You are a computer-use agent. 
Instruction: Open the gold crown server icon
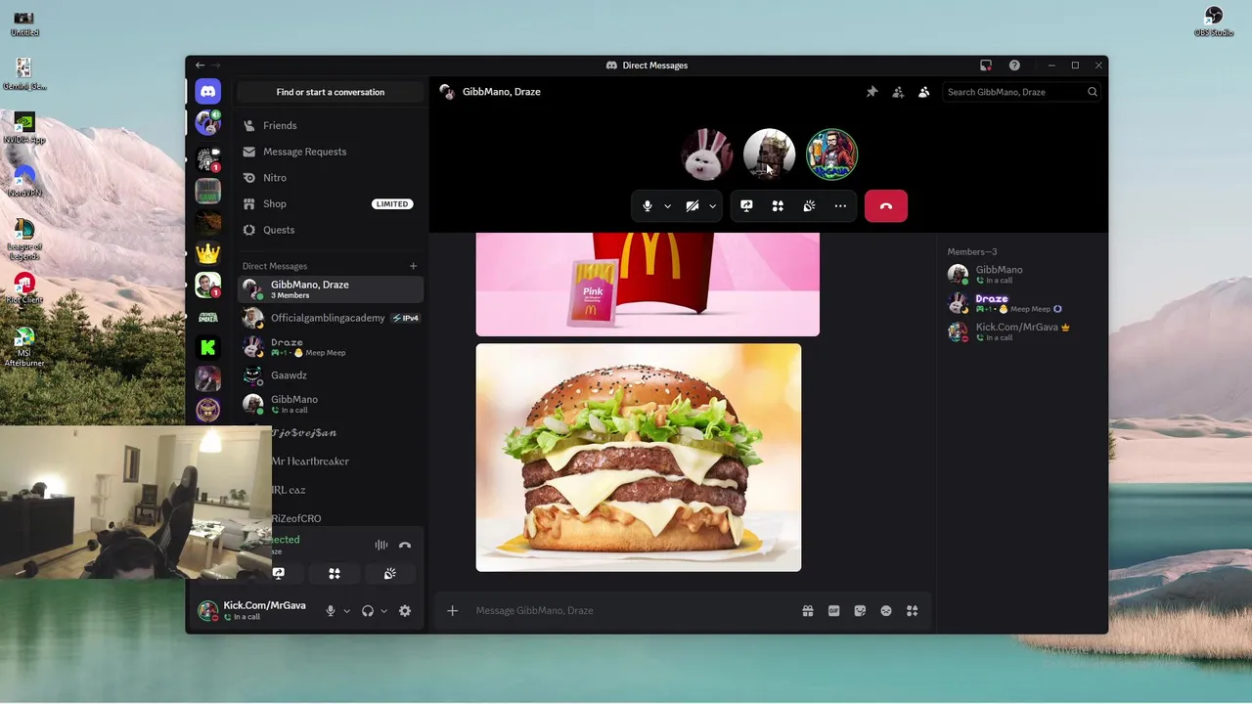point(207,252)
